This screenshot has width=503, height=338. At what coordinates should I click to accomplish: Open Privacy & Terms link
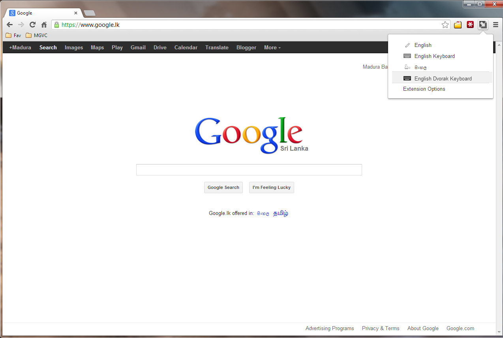pyautogui.click(x=381, y=328)
